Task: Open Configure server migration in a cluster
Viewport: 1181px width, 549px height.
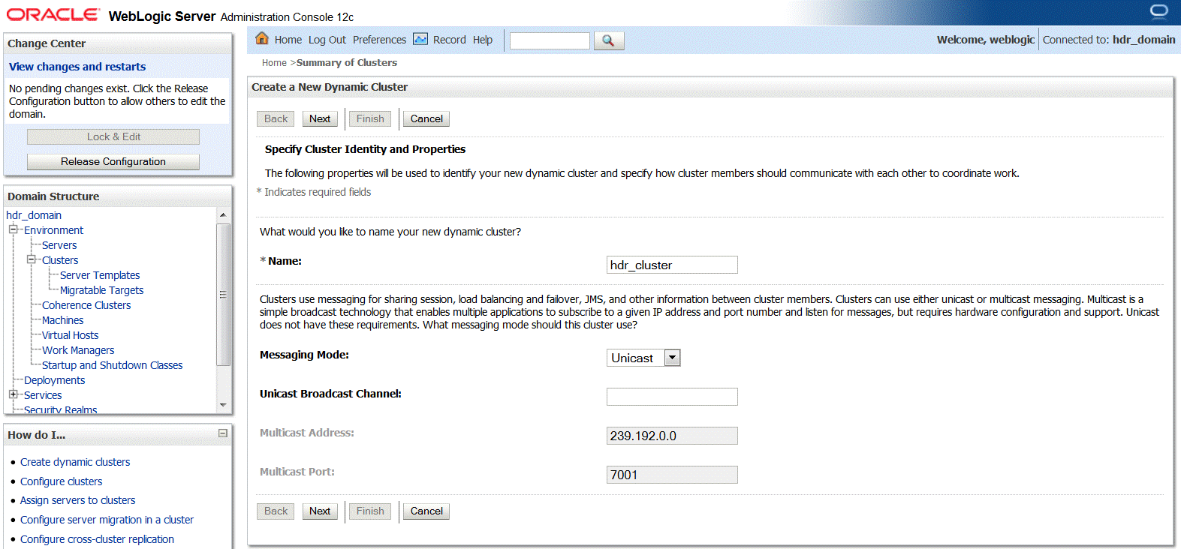Action: 107,520
